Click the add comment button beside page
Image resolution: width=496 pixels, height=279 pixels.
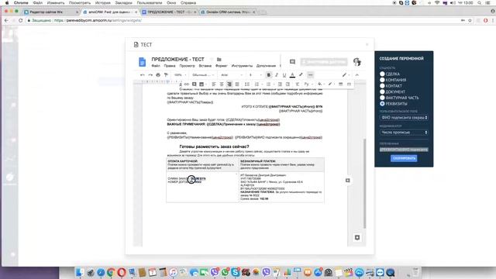point(348,181)
